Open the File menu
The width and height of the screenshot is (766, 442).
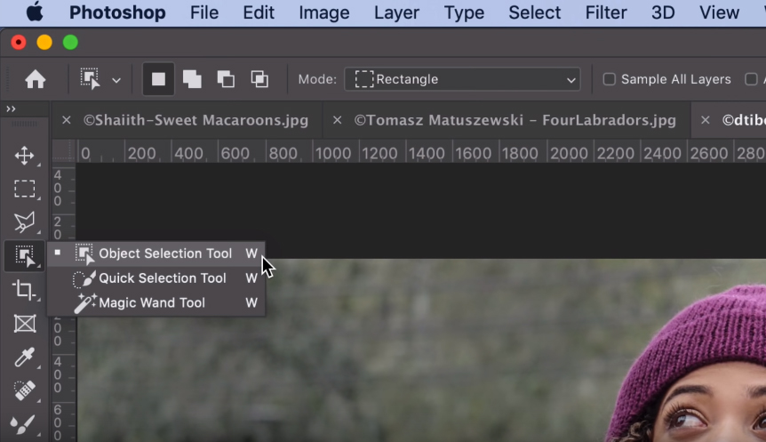pos(204,12)
